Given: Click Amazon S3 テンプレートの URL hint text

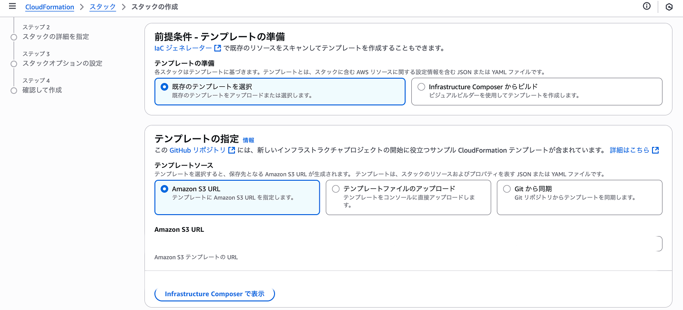Looking at the screenshot, I should coord(196,257).
